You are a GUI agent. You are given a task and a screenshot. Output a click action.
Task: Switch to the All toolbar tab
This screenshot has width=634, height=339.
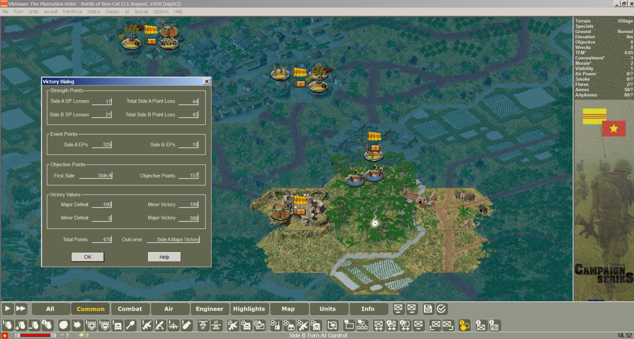(x=50, y=309)
